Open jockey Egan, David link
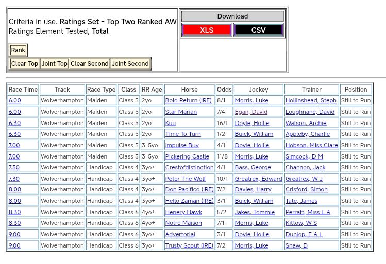 (x=251, y=112)
